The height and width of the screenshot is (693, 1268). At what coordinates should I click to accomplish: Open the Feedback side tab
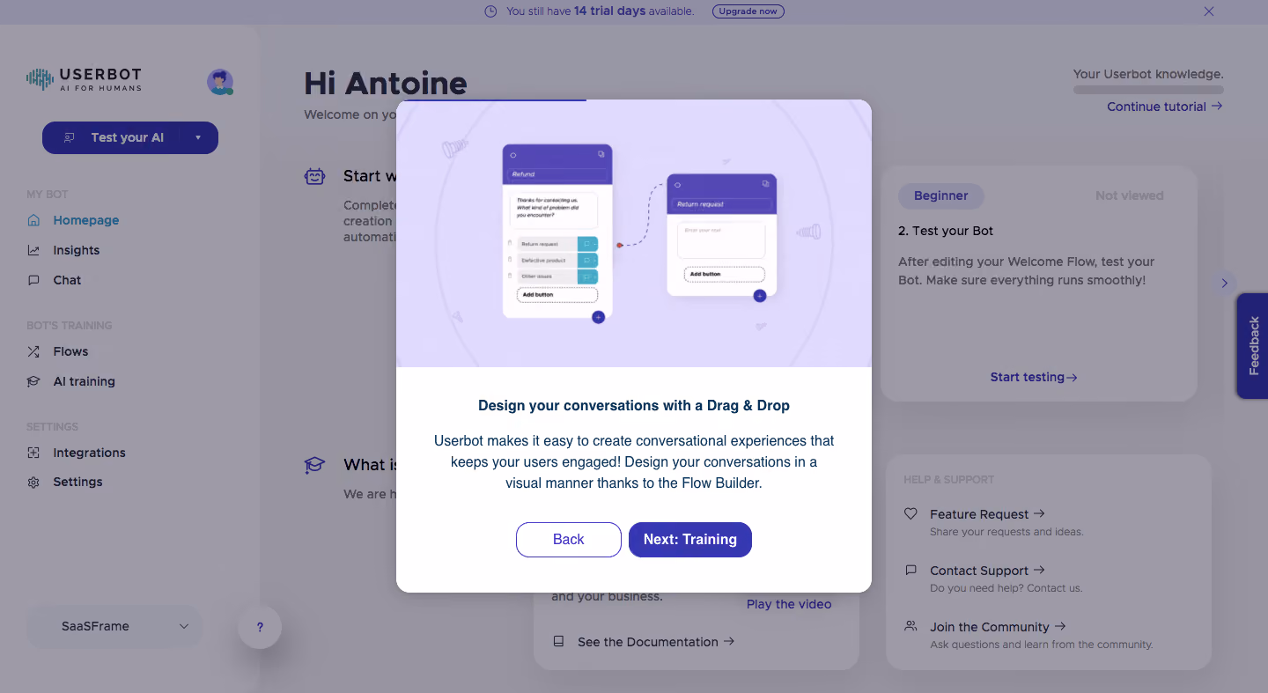[1252, 346]
